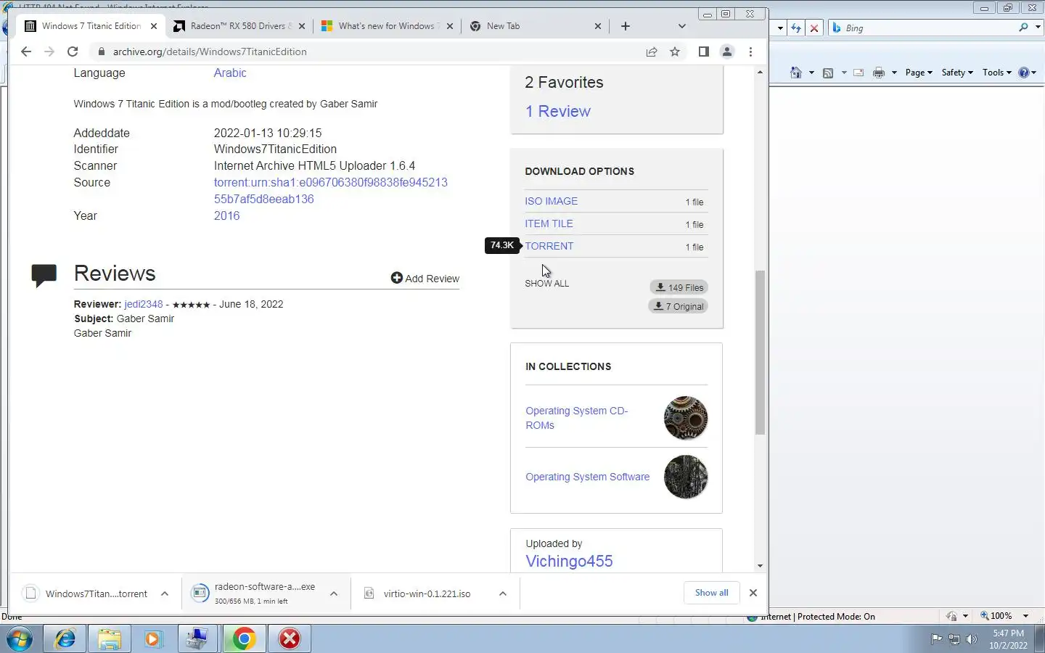Close the Radeon RX 580 Drivers tab
The height and width of the screenshot is (653, 1045).
[x=302, y=26]
